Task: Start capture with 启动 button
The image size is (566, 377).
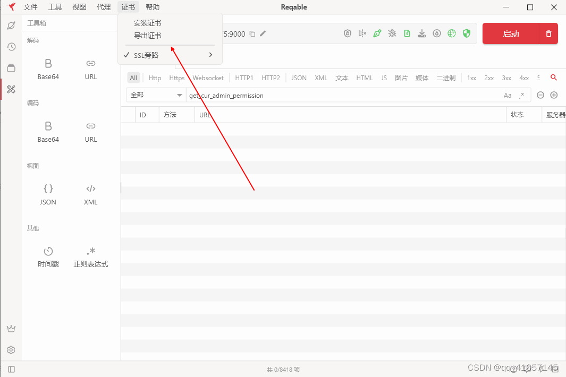Action: tap(511, 33)
